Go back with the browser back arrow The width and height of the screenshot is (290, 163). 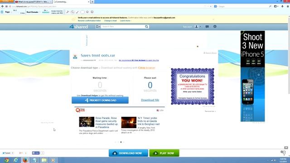pyautogui.click(x=2, y=6)
